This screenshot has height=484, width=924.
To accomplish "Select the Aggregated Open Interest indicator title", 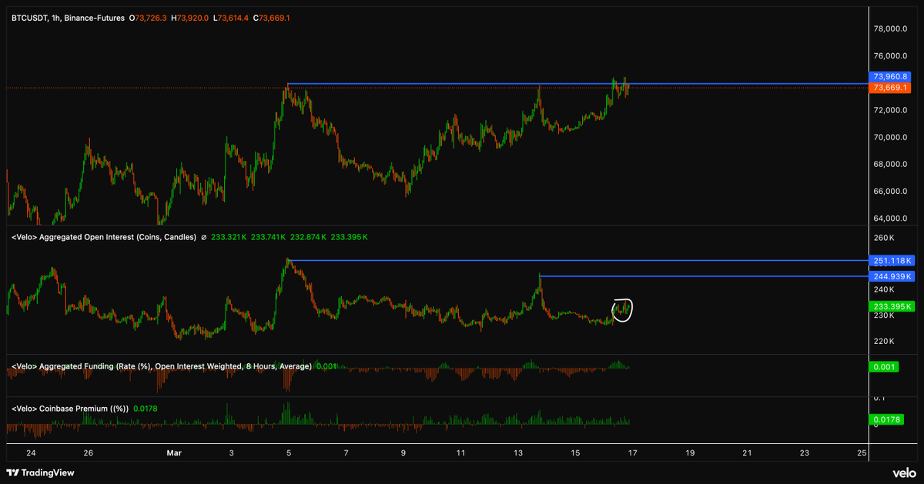I will click(105, 238).
